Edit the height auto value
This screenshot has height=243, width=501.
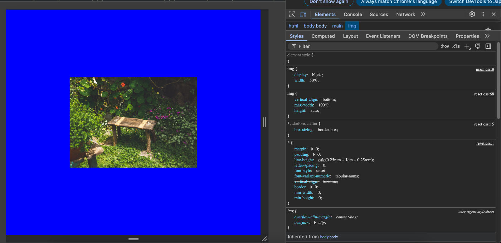point(315,110)
